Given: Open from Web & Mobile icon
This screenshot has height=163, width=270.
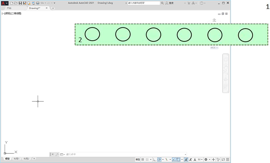Looking at the screenshot, I should pos(29,3).
